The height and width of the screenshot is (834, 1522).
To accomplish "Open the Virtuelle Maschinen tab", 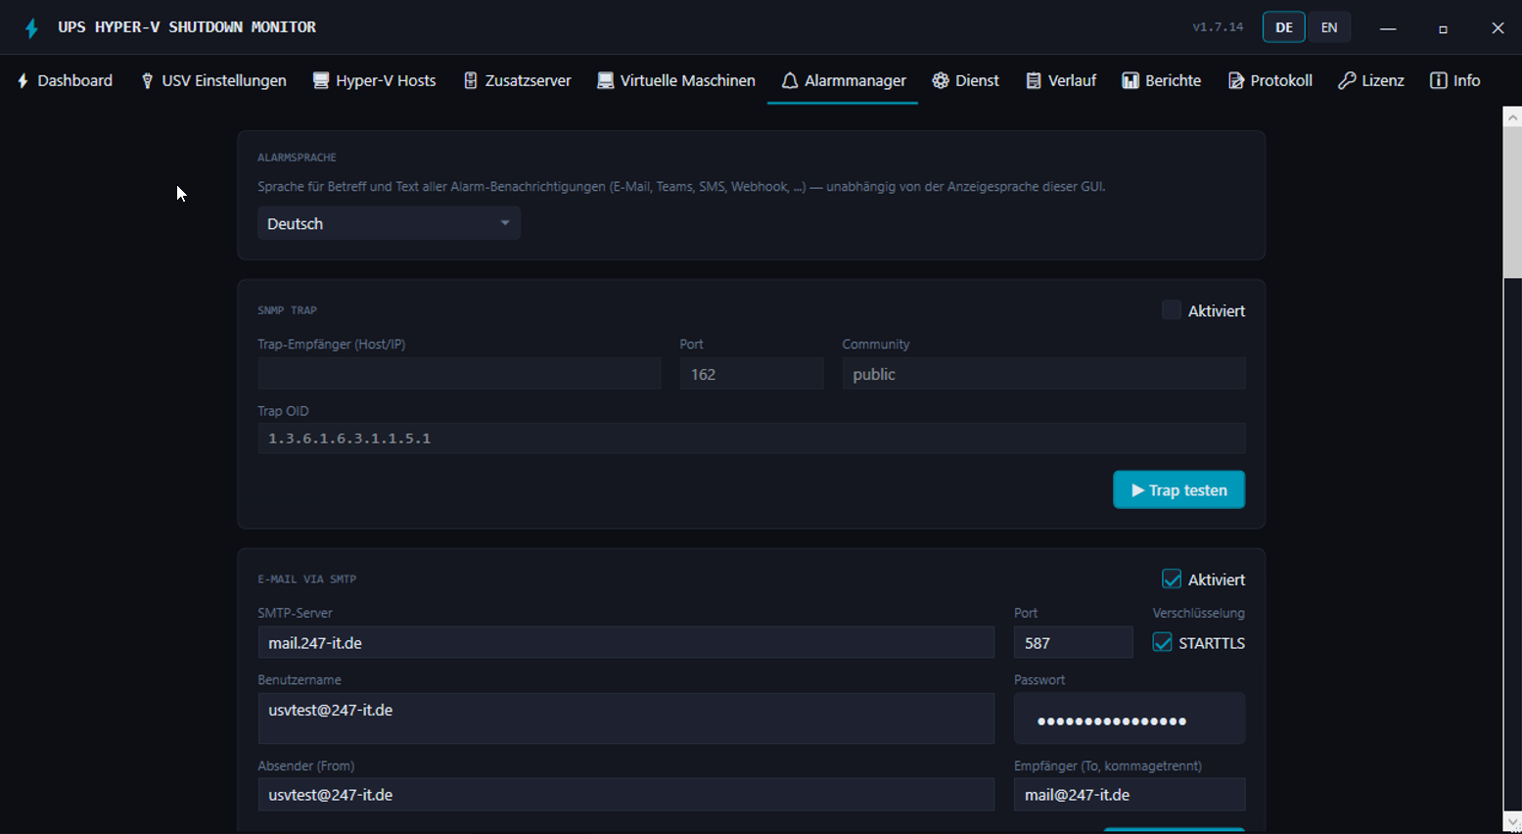I will [x=676, y=80].
